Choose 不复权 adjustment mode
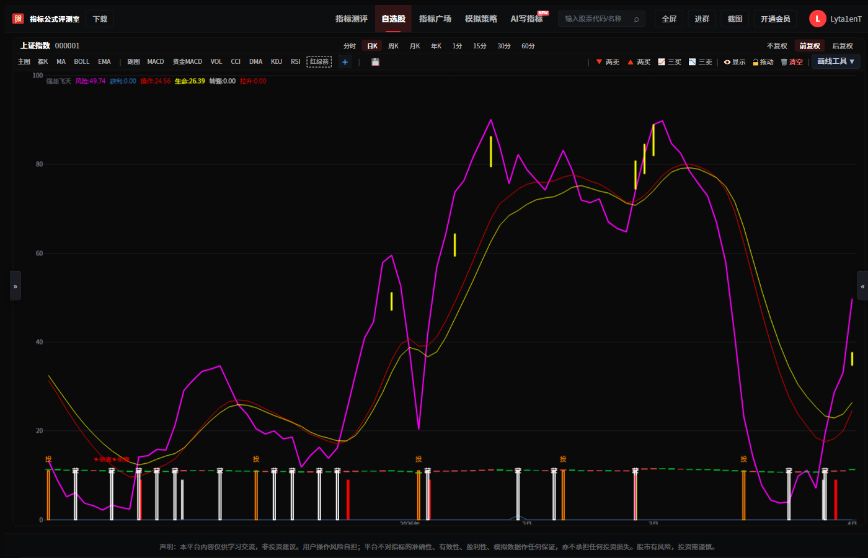The image size is (868, 558). click(777, 46)
